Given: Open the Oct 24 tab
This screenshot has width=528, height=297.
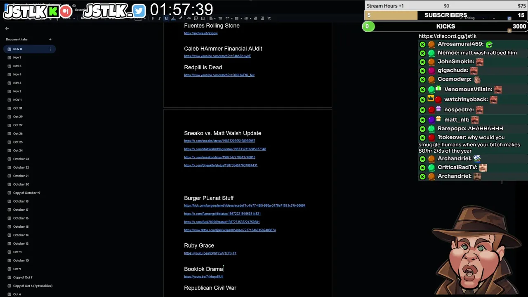Looking at the screenshot, I should 18,151.
